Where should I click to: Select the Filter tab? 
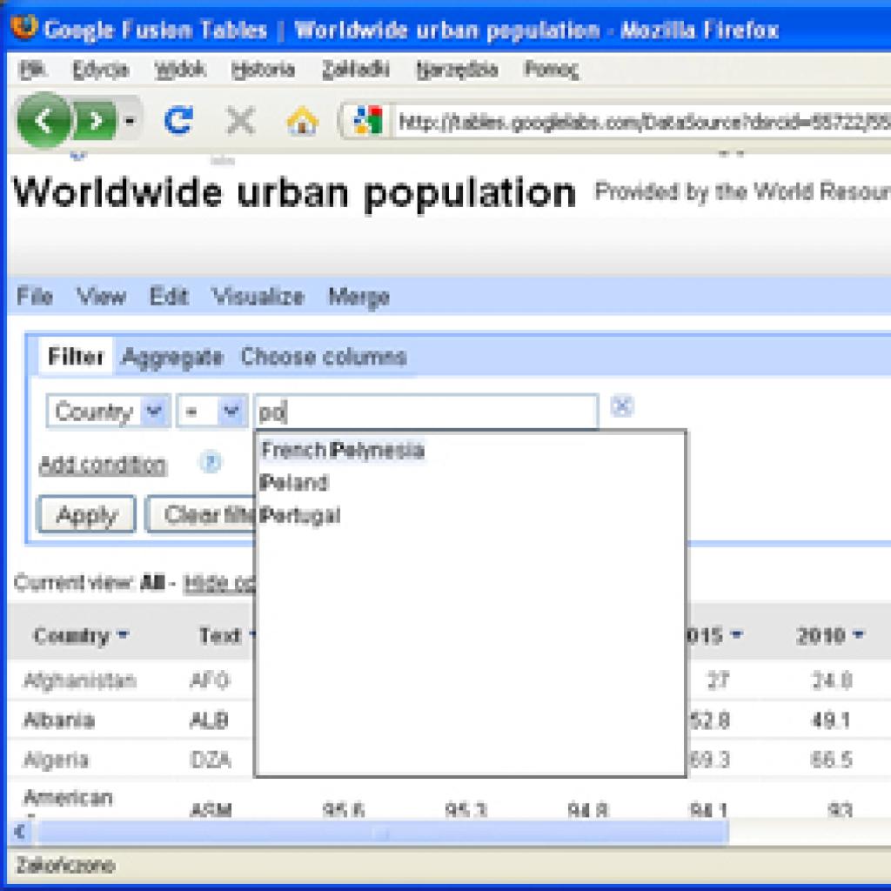point(76,357)
